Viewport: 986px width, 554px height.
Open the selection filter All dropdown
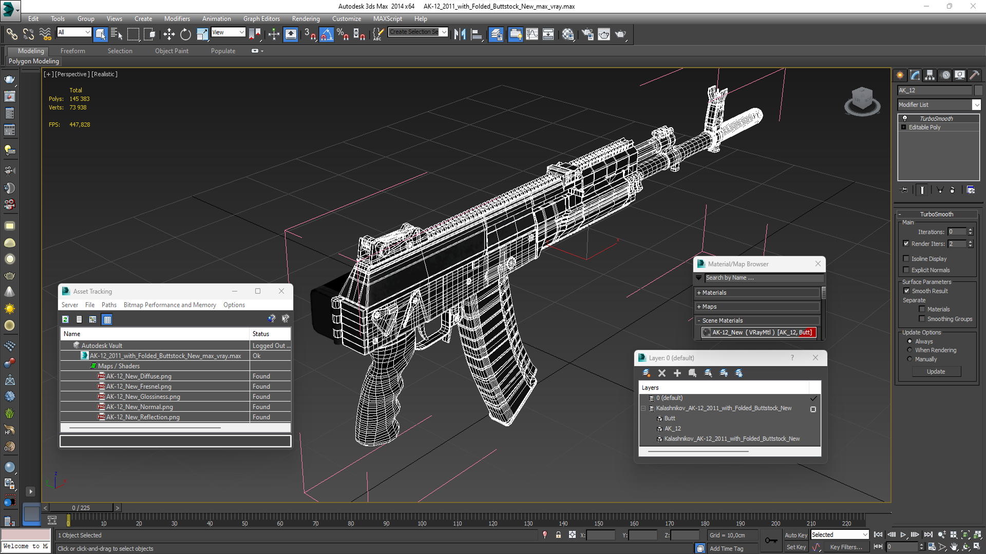(x=87, y=32)
